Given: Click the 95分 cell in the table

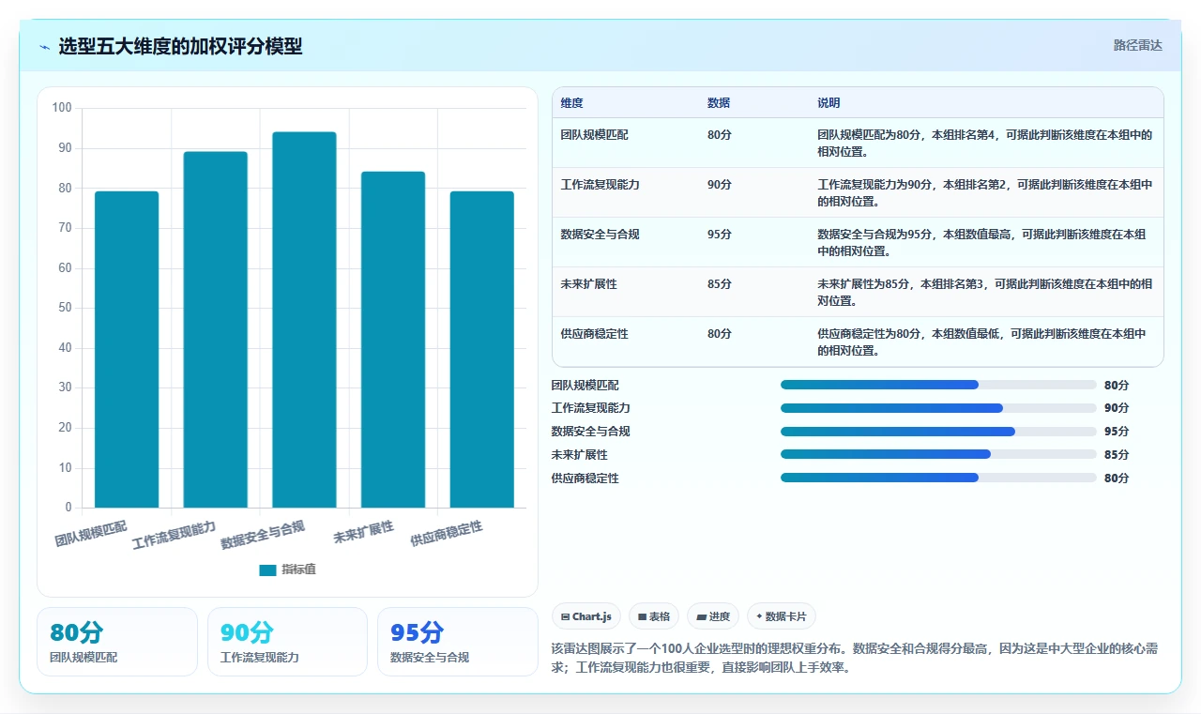Looking at the screenshot, I should pyautogui.click(x=720, y=235).
